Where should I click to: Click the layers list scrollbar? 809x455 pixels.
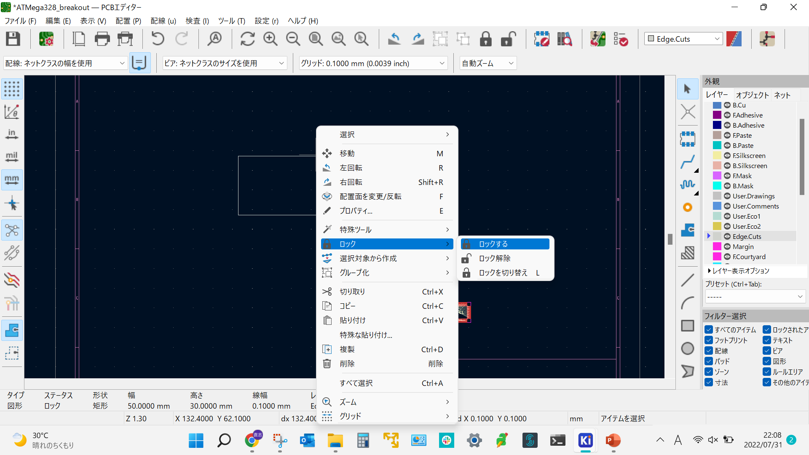point(801,157)
